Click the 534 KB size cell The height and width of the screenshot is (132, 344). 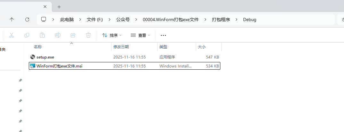[x=212, y=66]
